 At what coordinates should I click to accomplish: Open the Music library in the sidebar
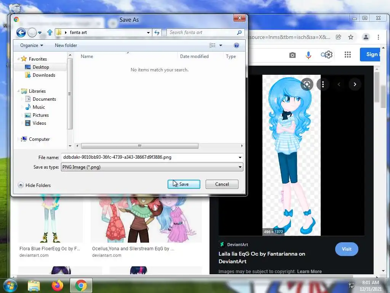(x=38, y=107)
